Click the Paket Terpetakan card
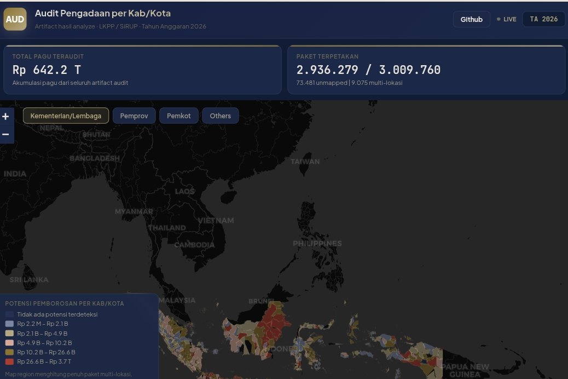Viewport: 568px width, 379px height. (426, 70)
